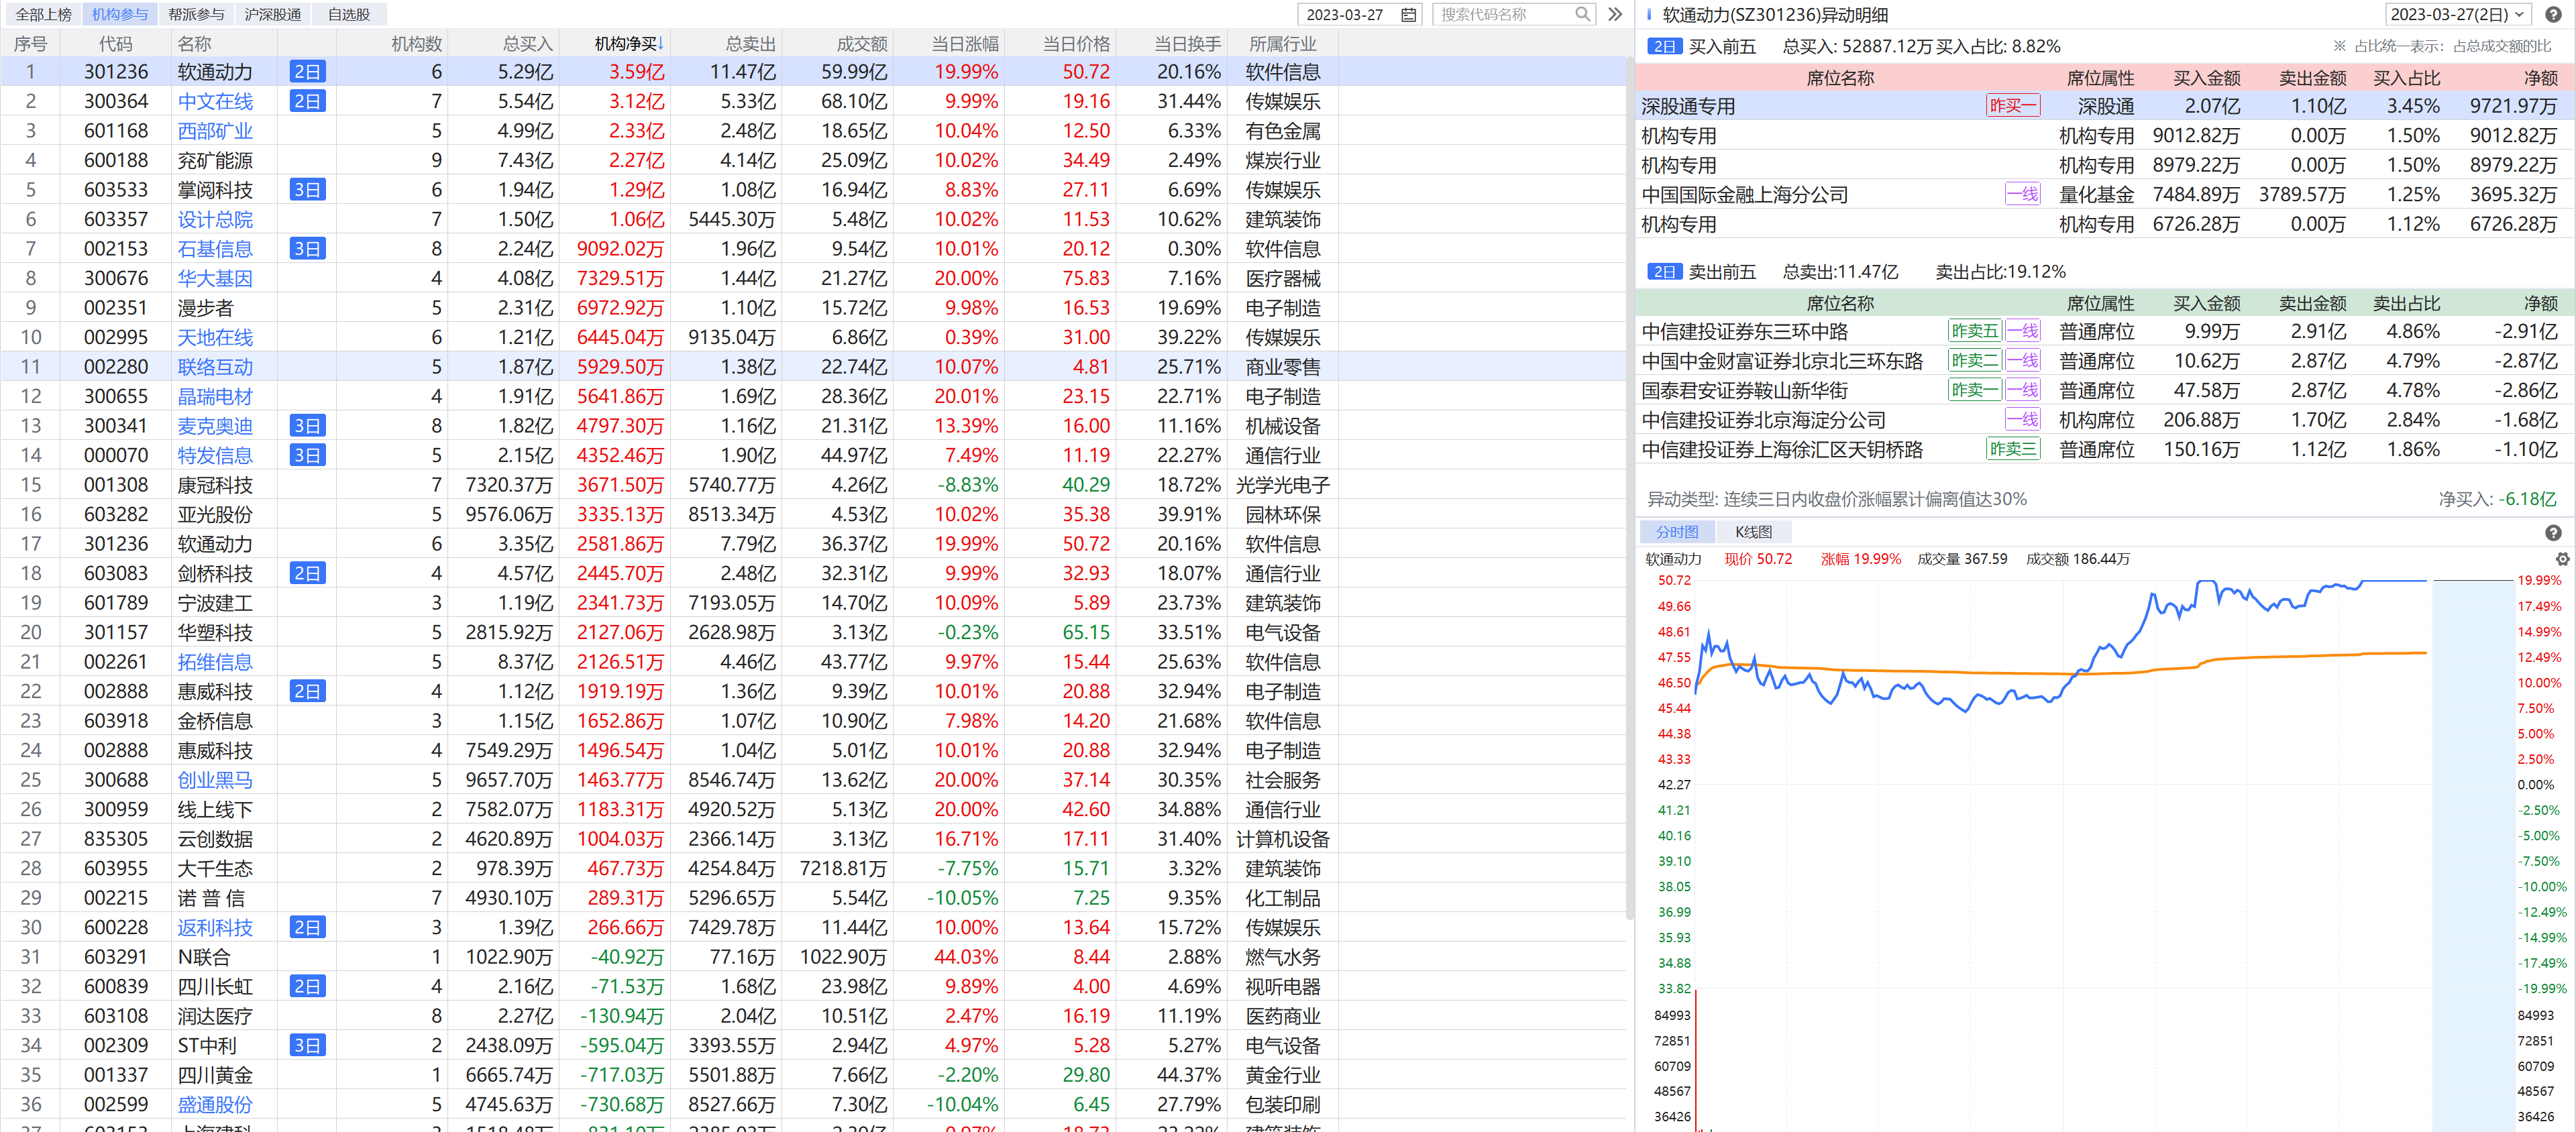Viewport: 2576px width, 1132px height.
Task: Open the 自选股 tab
Action: 349,14
